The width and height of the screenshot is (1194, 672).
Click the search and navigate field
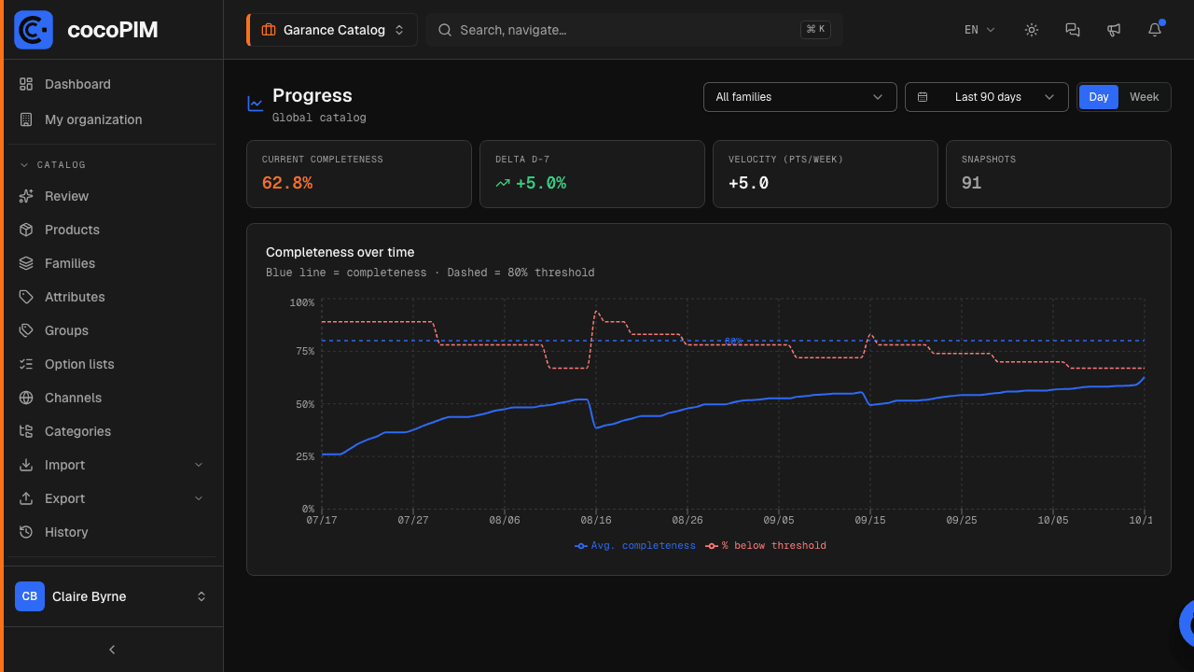tap(634, 30)
